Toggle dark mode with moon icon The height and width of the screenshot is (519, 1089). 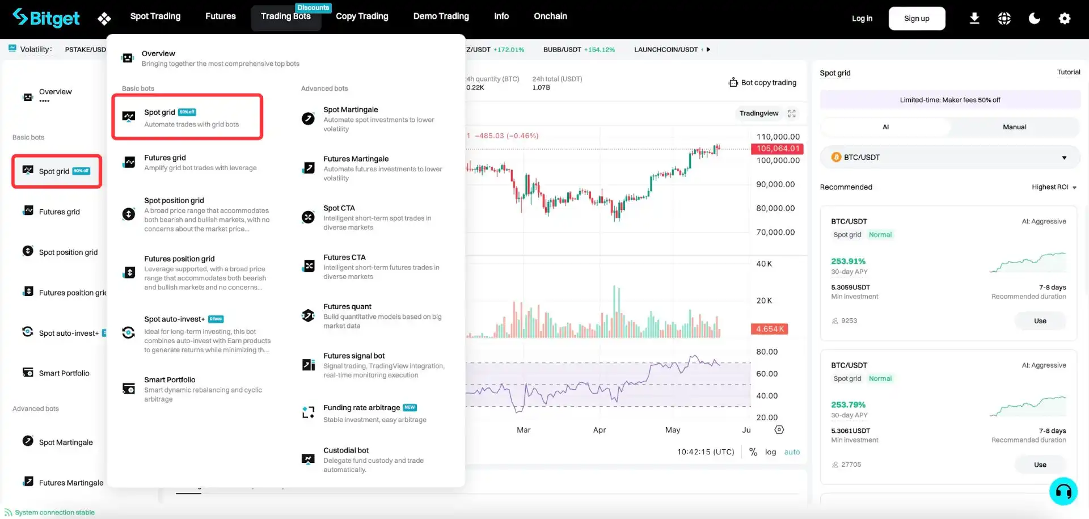(x=1034, y=19)
